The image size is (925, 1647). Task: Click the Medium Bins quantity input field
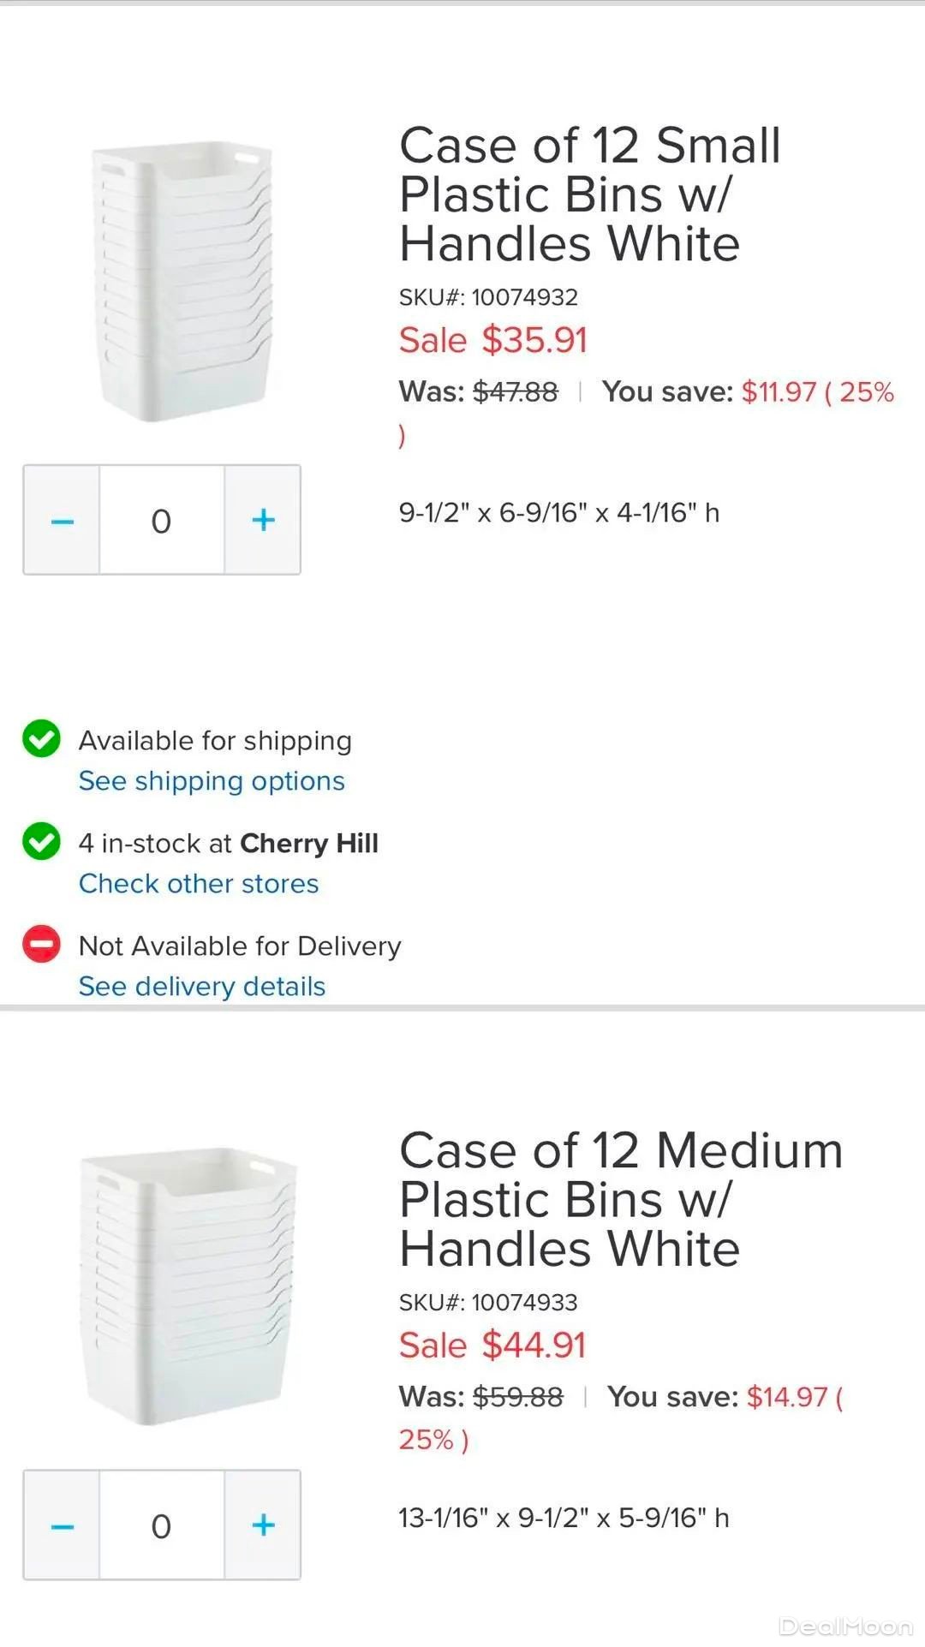pos(162,1525)
